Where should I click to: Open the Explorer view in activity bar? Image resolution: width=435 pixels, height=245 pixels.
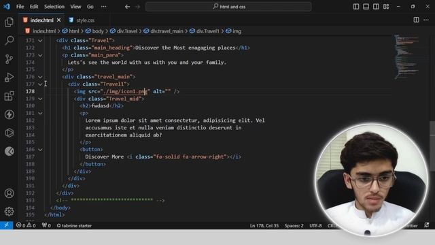click(x=9, y=22)
